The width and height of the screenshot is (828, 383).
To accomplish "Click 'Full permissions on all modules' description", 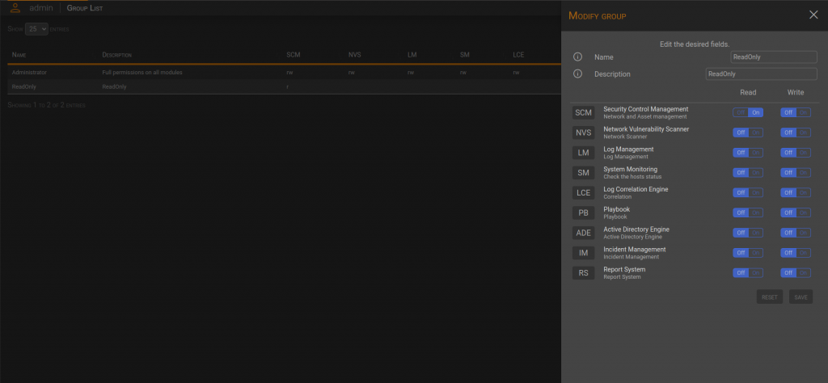I will [x=142, y=72].
